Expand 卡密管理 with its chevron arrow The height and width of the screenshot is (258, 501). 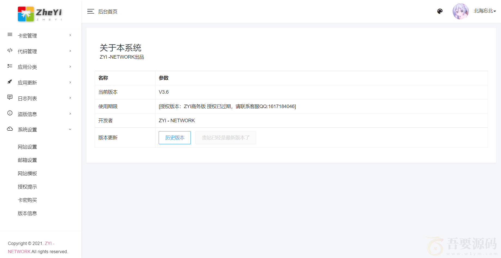click(70, 35)
